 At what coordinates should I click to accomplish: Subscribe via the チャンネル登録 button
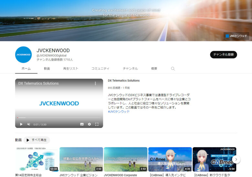click(223, 54)
